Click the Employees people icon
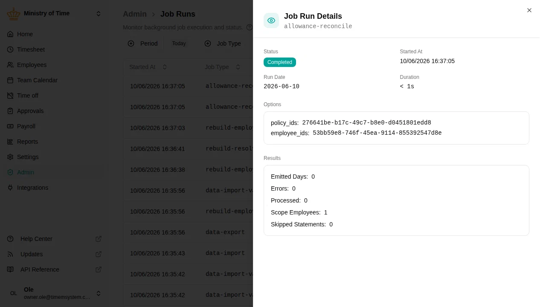Screen dimensions: 546x307 10,65
